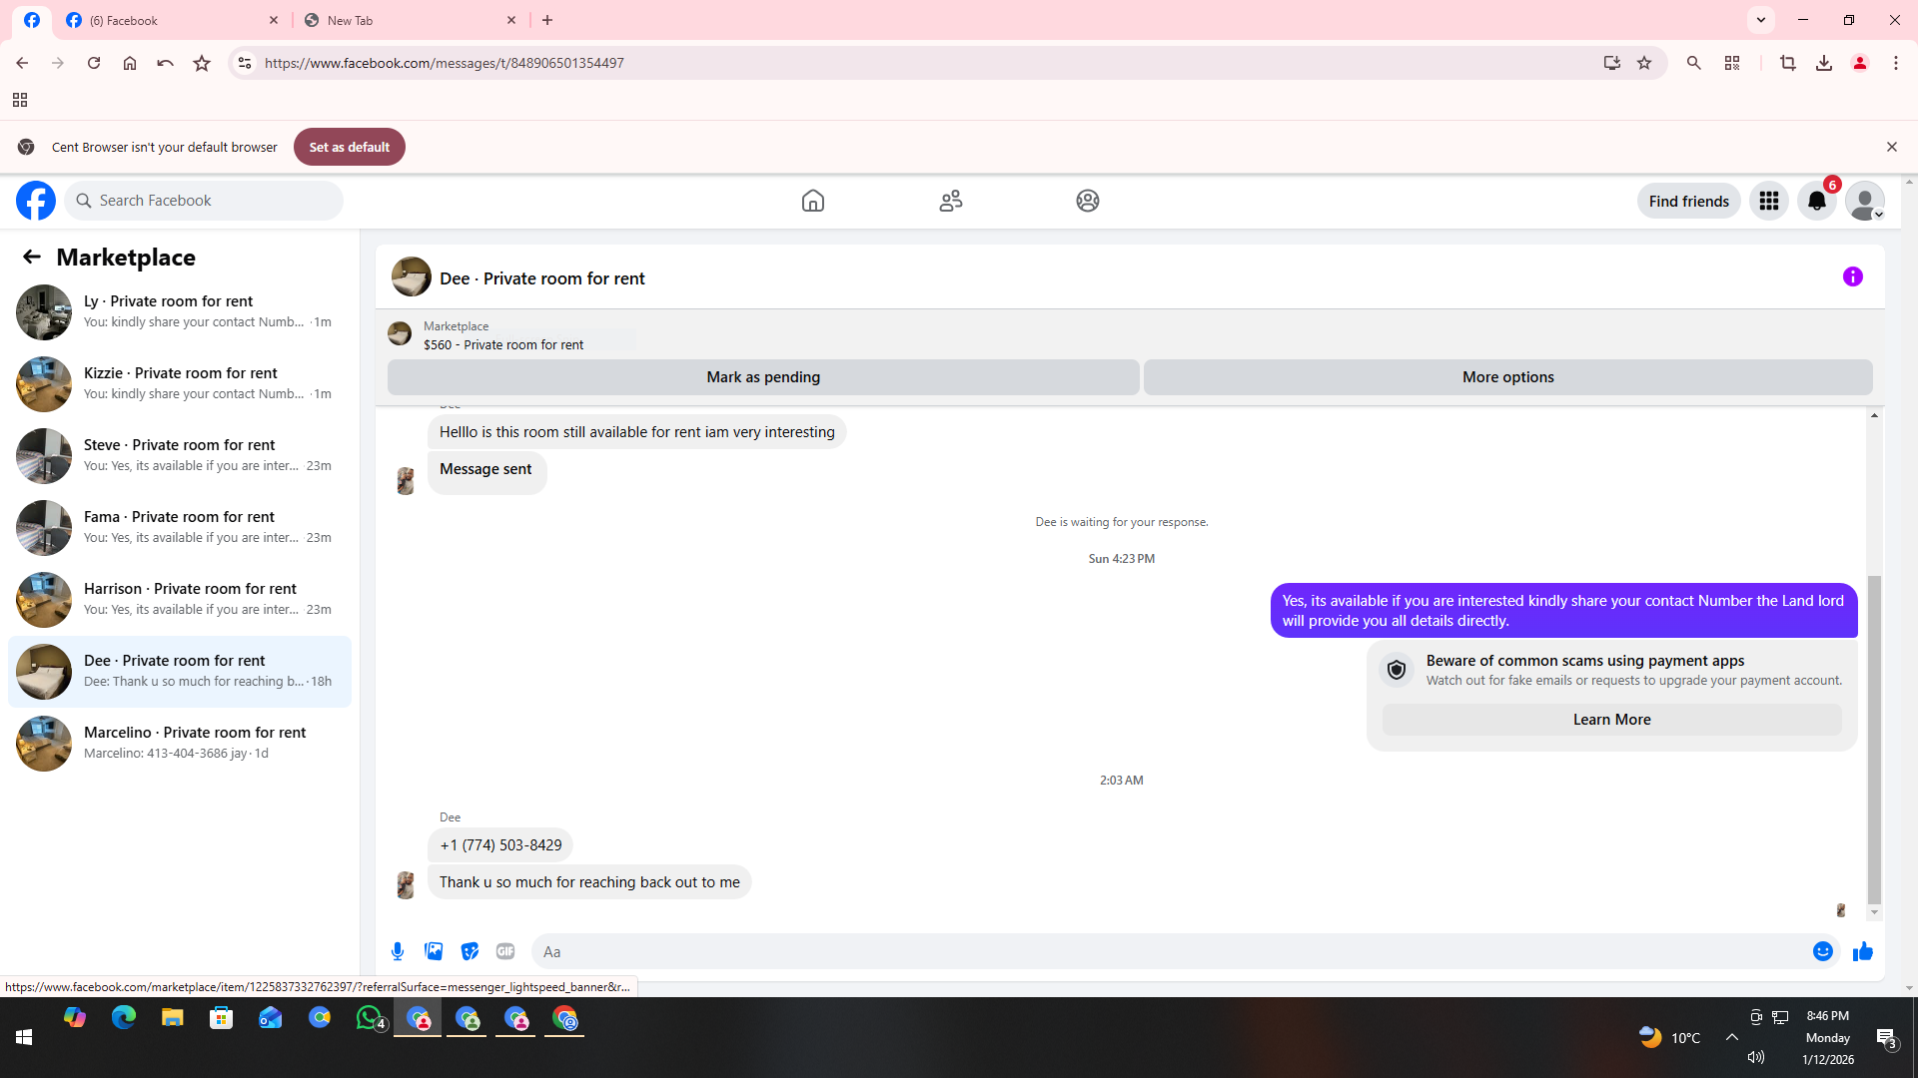Open the emoji picker in message box
The image size is (1918, 1078).
tap(1822, 951)
